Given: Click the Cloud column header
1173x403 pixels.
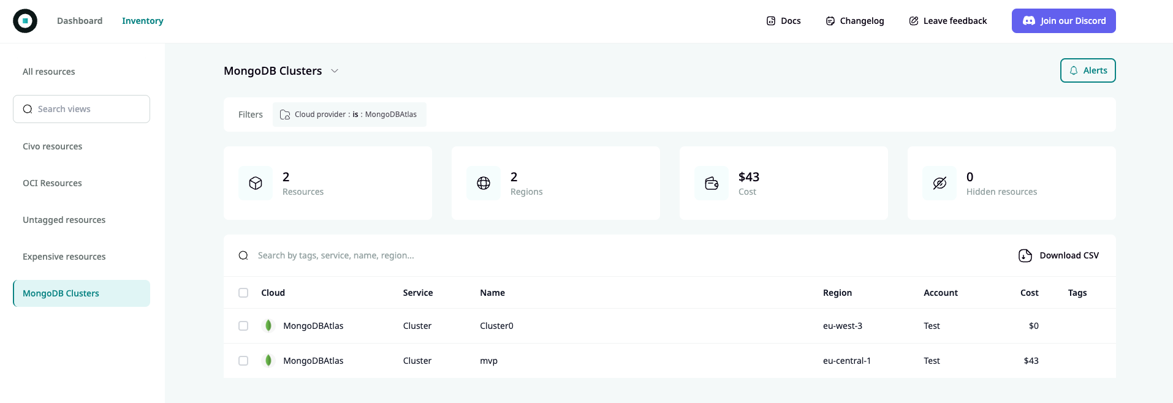Looking at the screenshot, I should (x=273, y=293).
